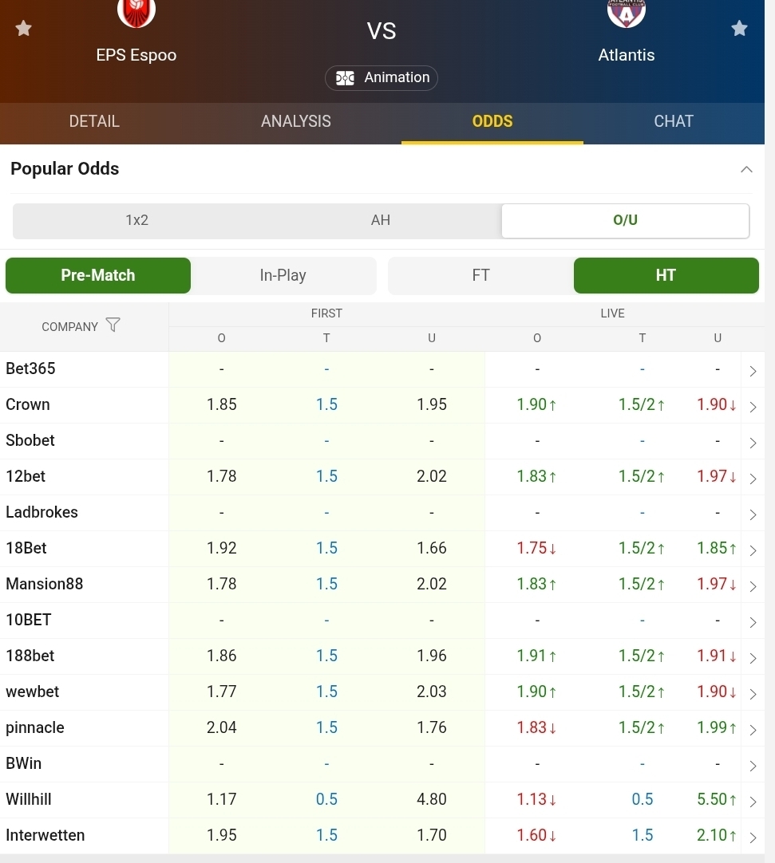This screenshot has width=775, height=863.
Task: Select the HT half-time option
Action: click(x=666, y=275)
